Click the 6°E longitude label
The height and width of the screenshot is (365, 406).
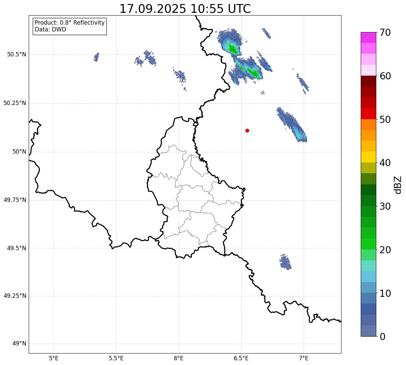179,358
